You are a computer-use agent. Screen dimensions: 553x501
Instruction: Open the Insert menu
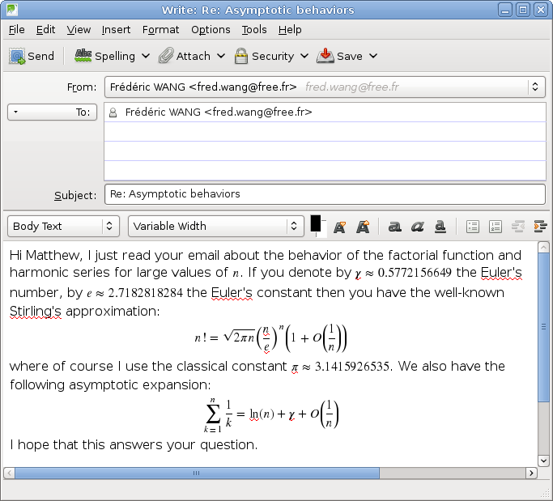coord(116,30)
